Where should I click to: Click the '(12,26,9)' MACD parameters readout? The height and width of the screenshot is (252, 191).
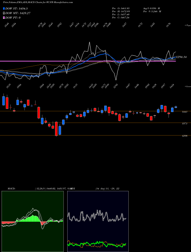coord(40,188)
